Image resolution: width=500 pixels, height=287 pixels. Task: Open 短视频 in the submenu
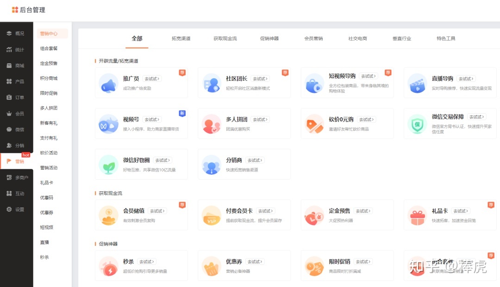[47, 227]
